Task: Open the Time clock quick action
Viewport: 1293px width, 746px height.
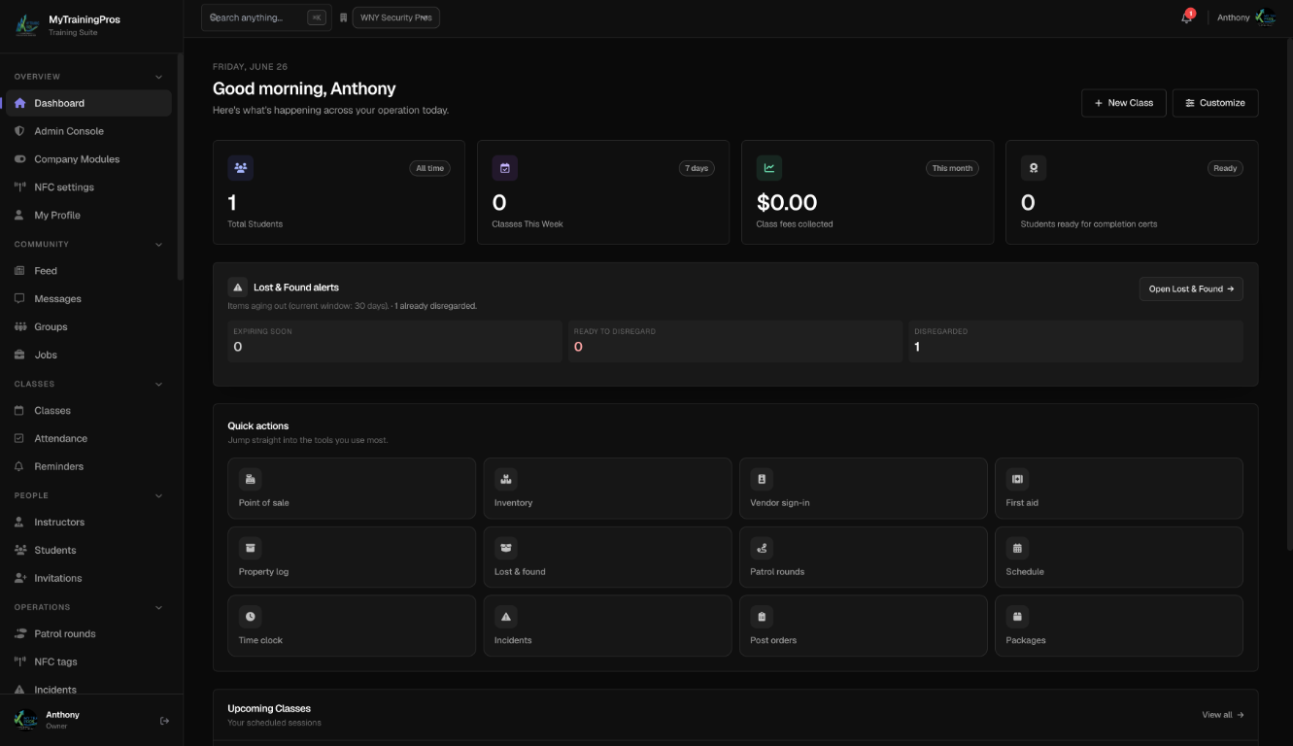Action: (x=352, y=627)
